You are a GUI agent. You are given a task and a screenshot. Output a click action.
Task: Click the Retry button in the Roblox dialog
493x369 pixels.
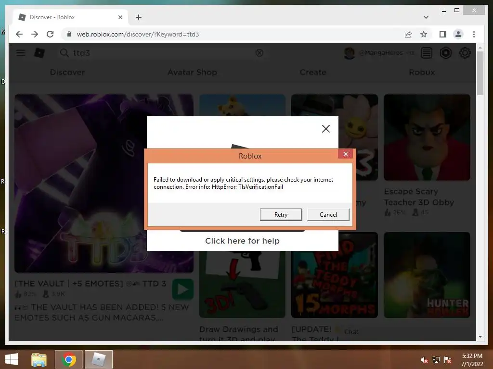(x=281, y=215)
